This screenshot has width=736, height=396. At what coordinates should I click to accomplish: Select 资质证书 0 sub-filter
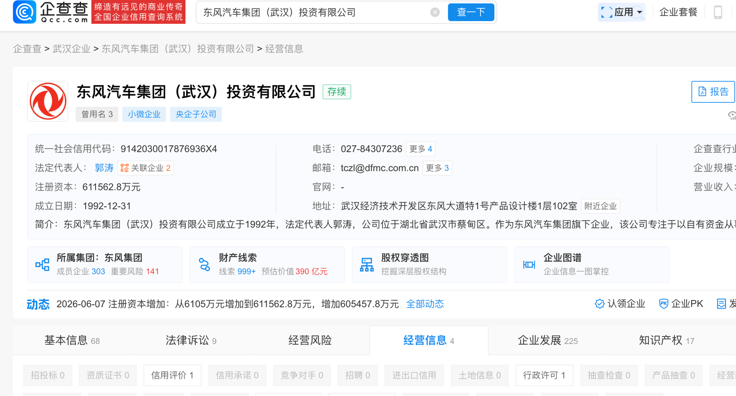pos(108,375)
